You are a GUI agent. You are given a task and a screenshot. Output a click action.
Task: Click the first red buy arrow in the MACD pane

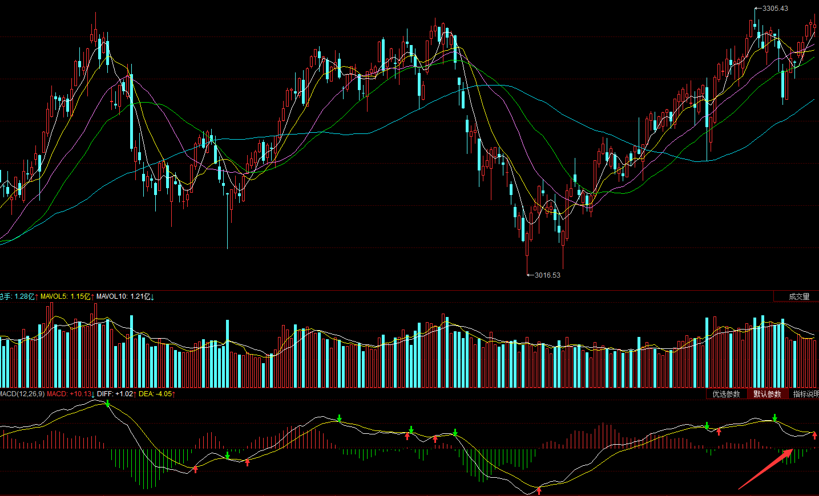(196, 469)
